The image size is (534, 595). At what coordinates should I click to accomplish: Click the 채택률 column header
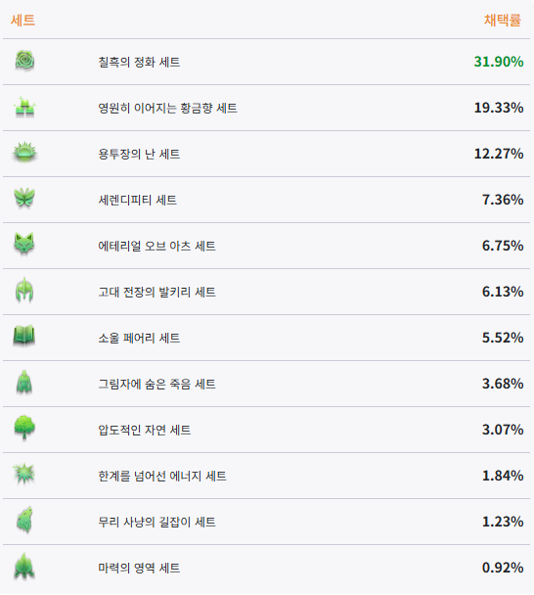pos(503,21)
